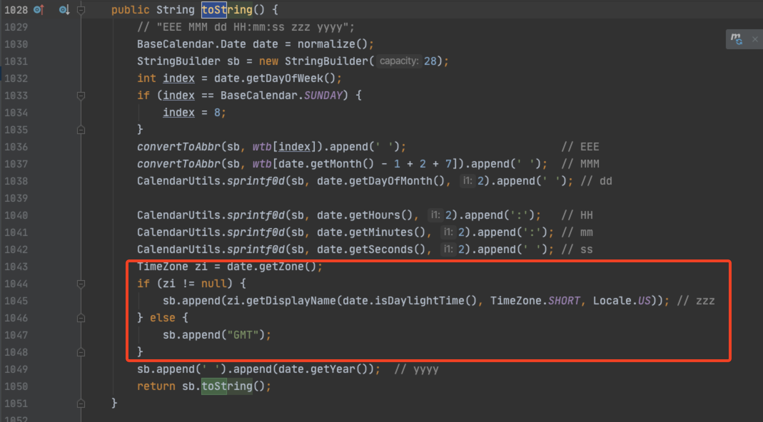Collapse the if (zi != null) block
This screenshot has width=763, height=422.
81,284
